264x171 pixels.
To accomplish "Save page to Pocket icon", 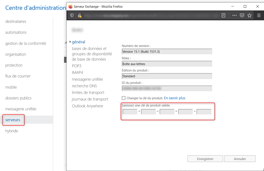I will (x=242, y=16).
